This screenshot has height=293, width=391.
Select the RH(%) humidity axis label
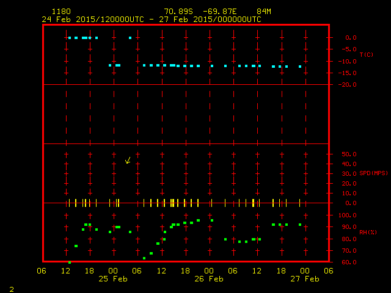[367, 233]
